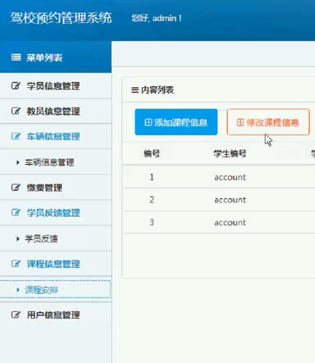Click arrow before 课程安排 submenu item
315x363 pixels.
coord(18,290)
